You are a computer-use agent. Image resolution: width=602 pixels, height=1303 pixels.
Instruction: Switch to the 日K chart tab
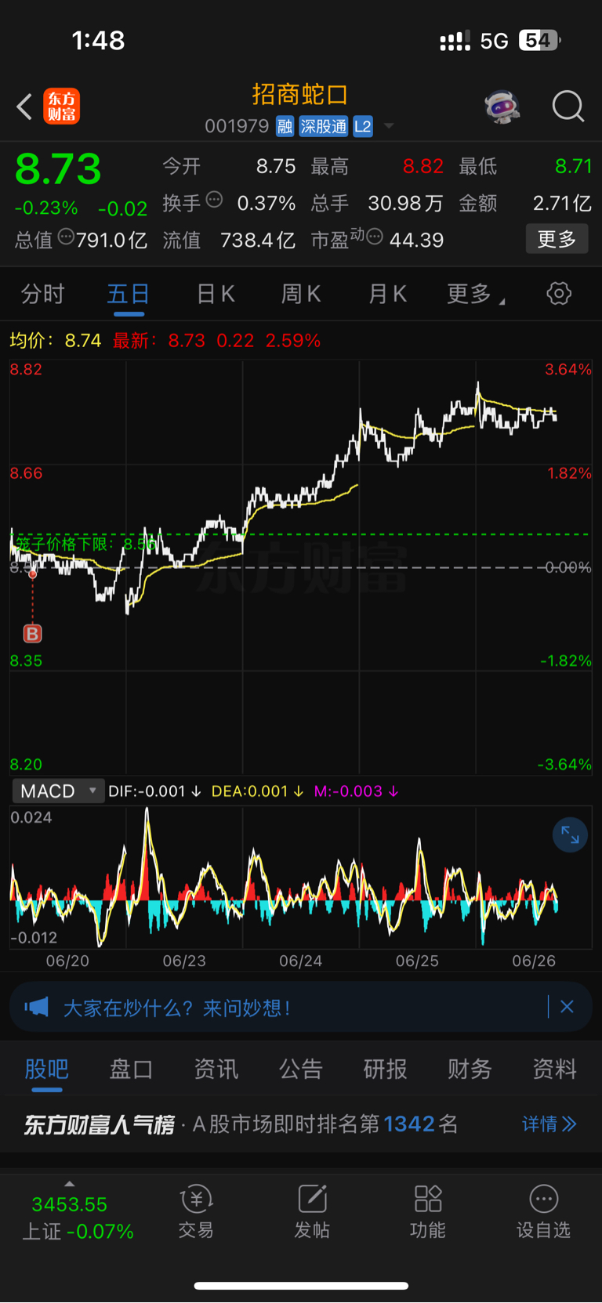(x=216, y=294)
